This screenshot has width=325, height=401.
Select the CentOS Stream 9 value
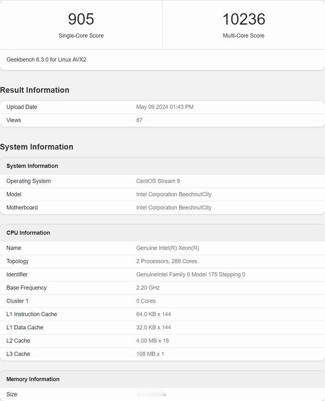(158, 181)
